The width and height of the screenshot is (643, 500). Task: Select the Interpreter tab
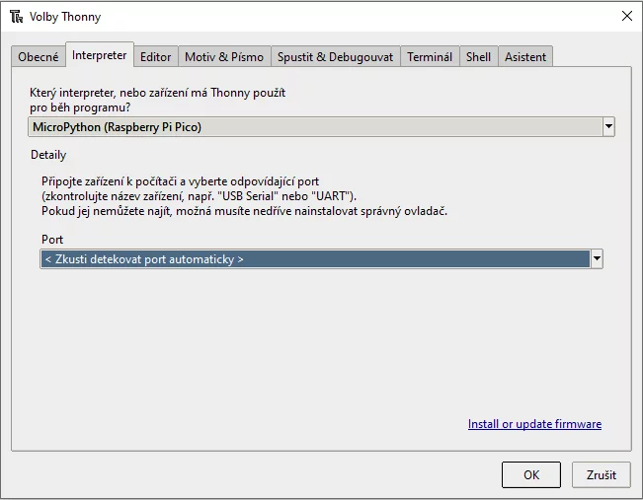point(99,54)
